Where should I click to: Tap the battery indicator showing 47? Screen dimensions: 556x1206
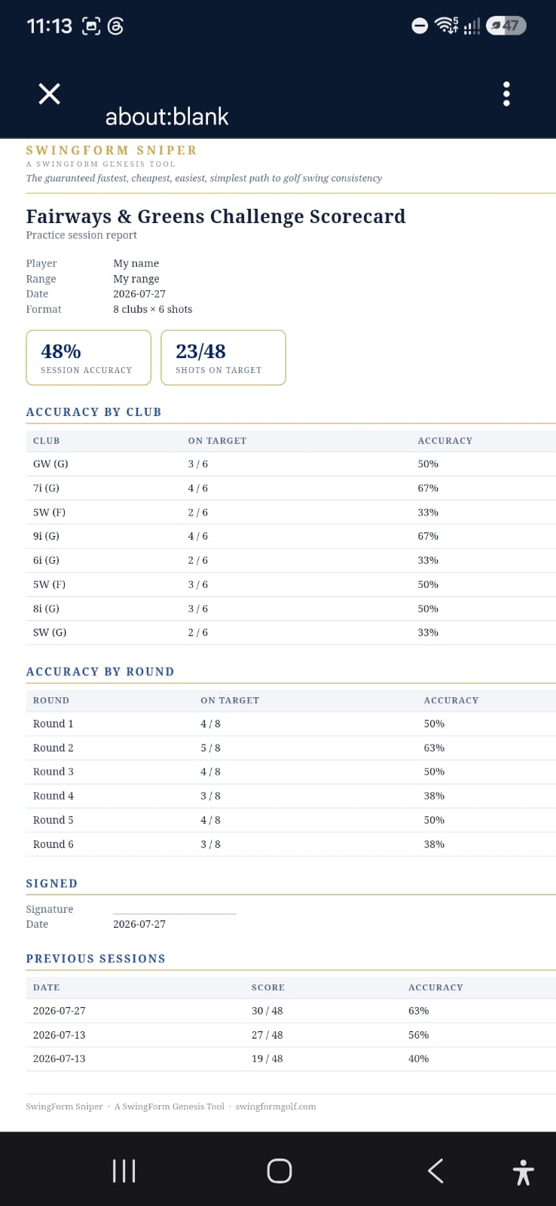(x=506, y=26)
